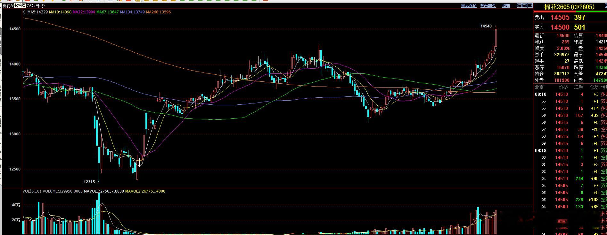Select the MA268:13596 indicator label

[x=158, y=12]
